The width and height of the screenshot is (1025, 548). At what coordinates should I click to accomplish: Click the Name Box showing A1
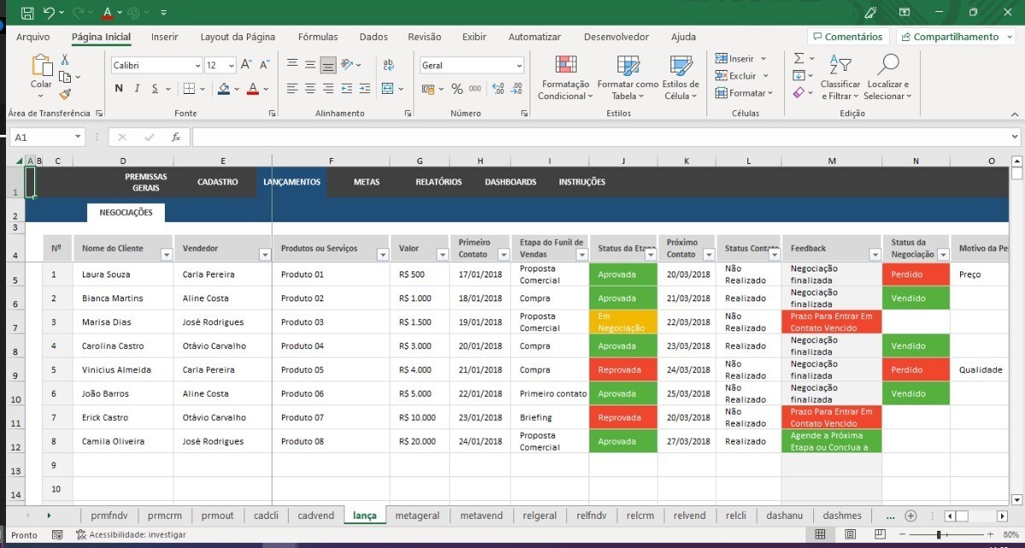(43, 137)
